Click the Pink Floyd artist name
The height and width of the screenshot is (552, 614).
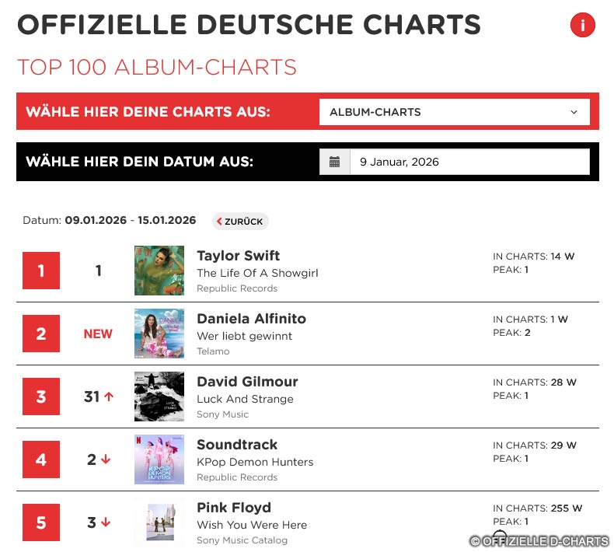(235, 508)
